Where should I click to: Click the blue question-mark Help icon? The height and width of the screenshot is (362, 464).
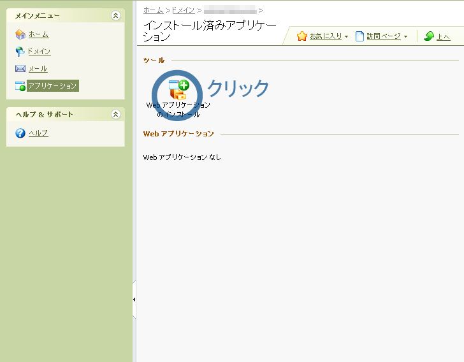pyautogui.click(x=20, y=133)
